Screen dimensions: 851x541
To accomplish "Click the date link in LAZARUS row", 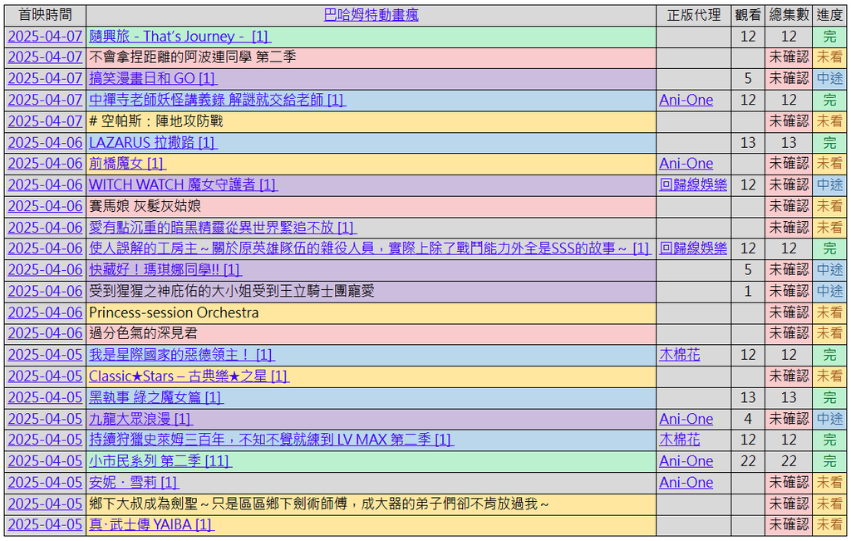I will coord(45,143).
